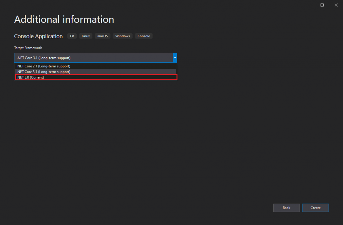
Task: Click the macOS tag
Action: click(x=102, y=36)
